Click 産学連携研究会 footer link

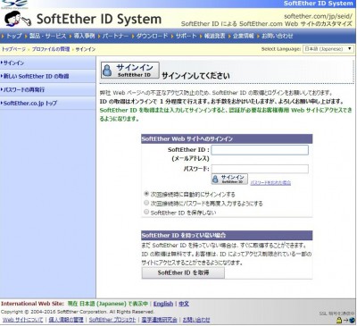pos(159,320)
